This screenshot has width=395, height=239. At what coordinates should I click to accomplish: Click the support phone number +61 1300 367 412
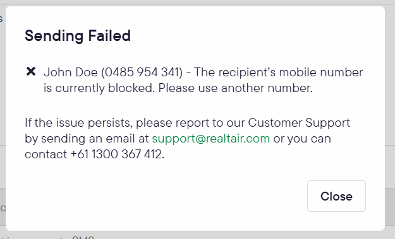116,154
